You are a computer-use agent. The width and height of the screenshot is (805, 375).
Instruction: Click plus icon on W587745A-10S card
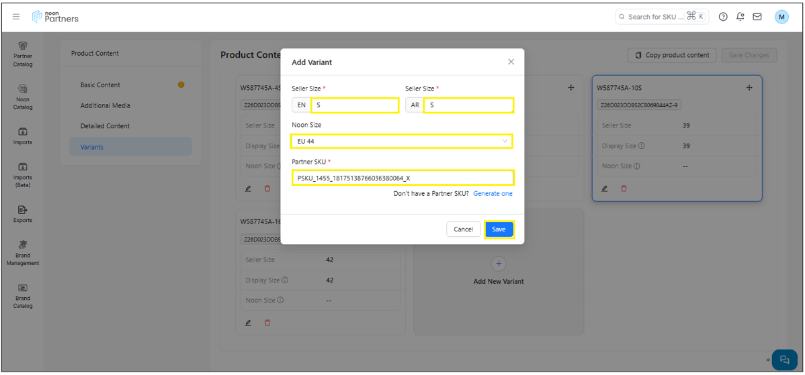pyautogui.click(x=749, y=88)
